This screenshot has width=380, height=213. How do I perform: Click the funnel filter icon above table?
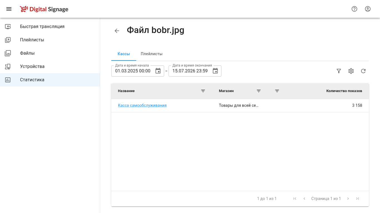339,71
